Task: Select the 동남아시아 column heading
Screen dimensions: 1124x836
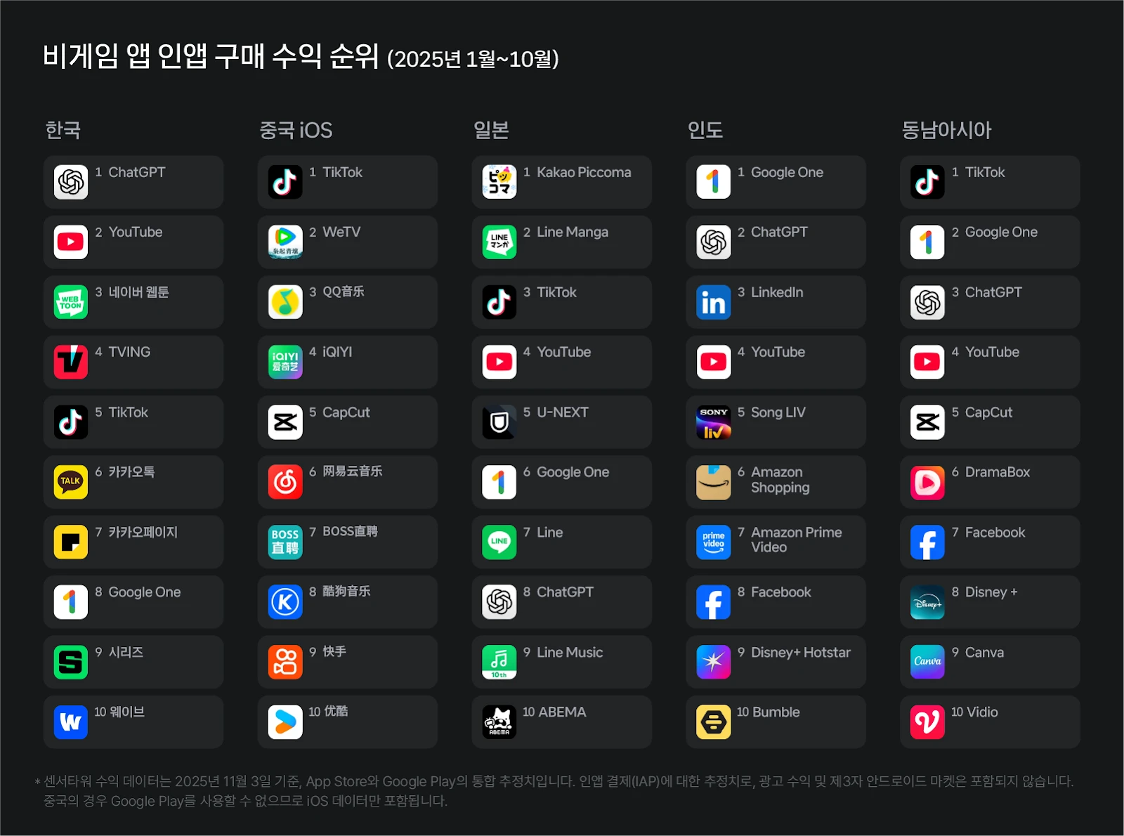Action: [946, 130]
